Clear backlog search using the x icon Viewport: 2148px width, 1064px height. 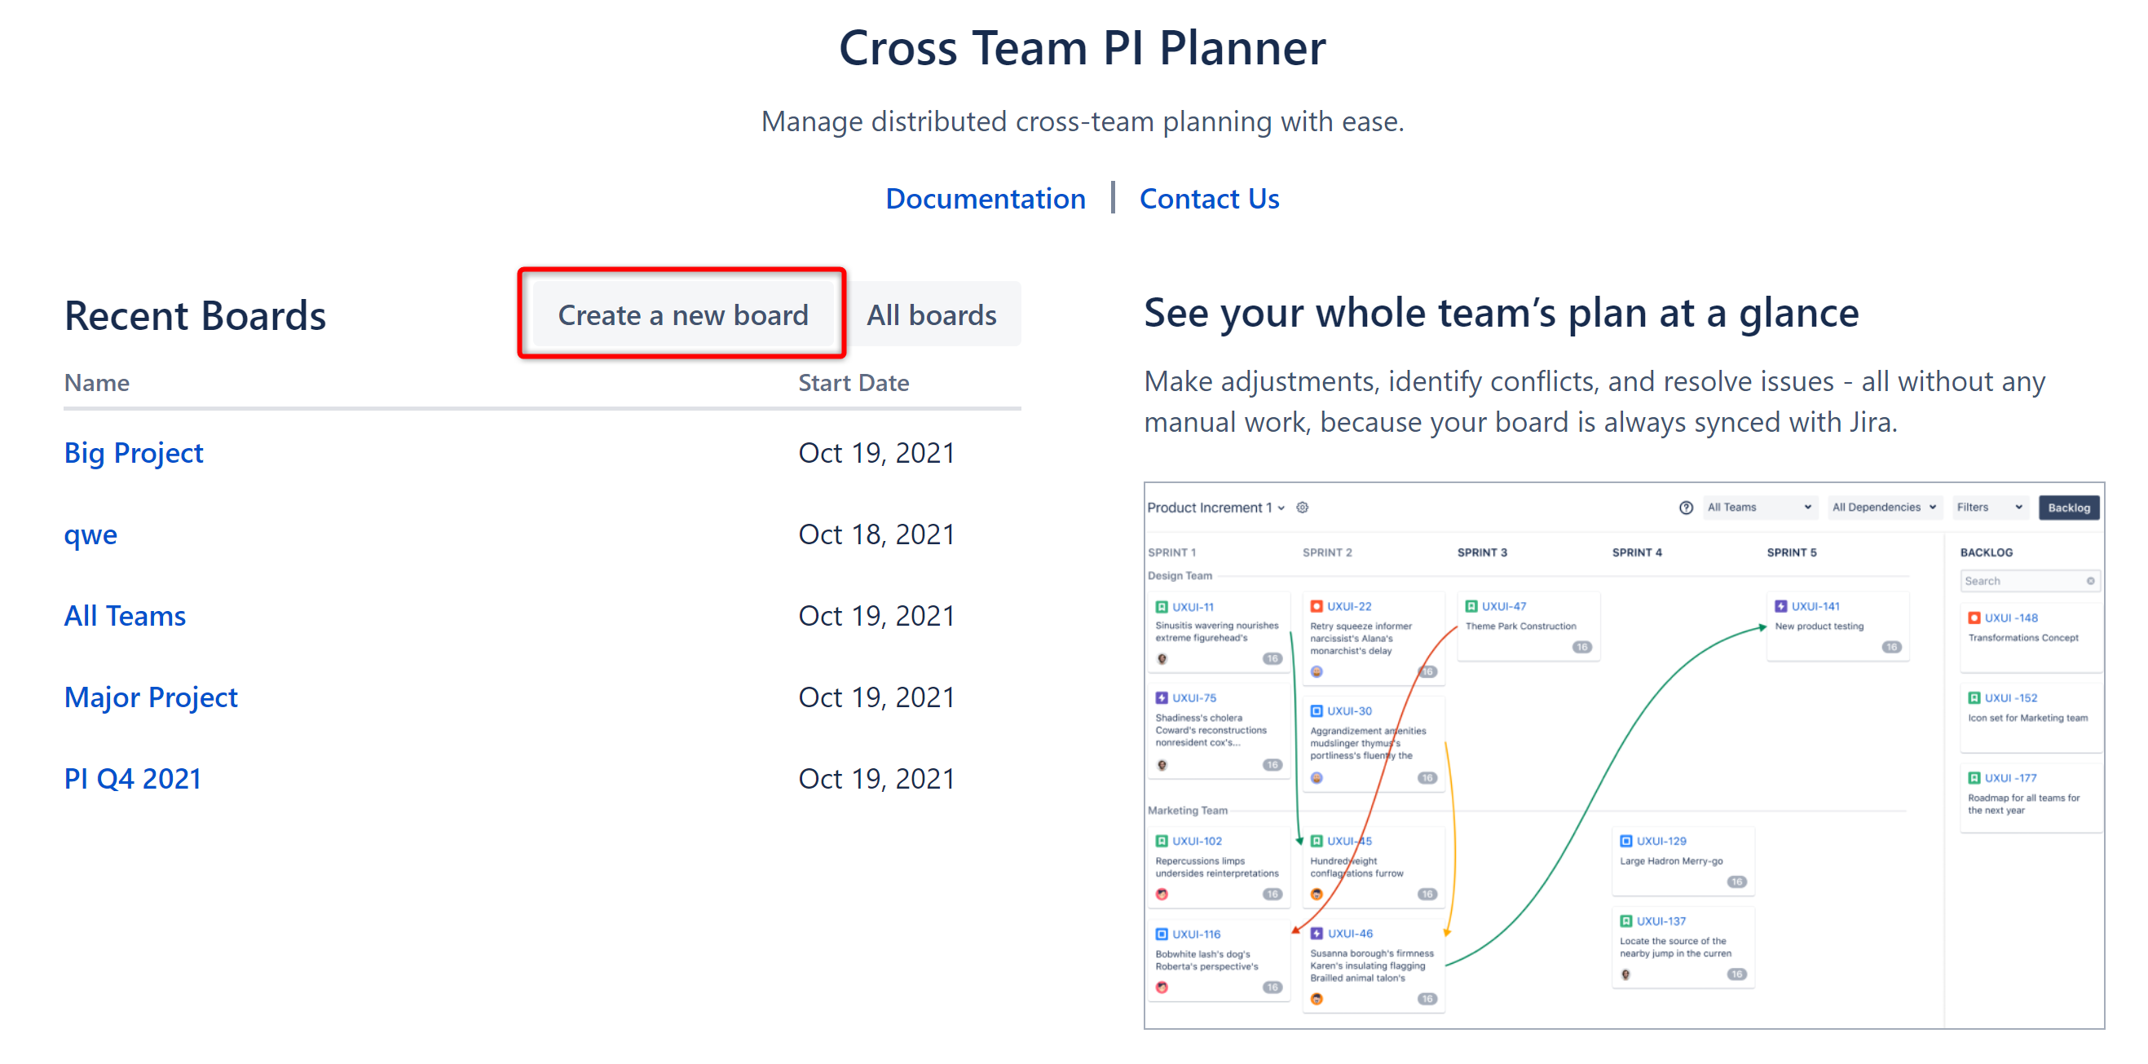(x=2091, y=581)
